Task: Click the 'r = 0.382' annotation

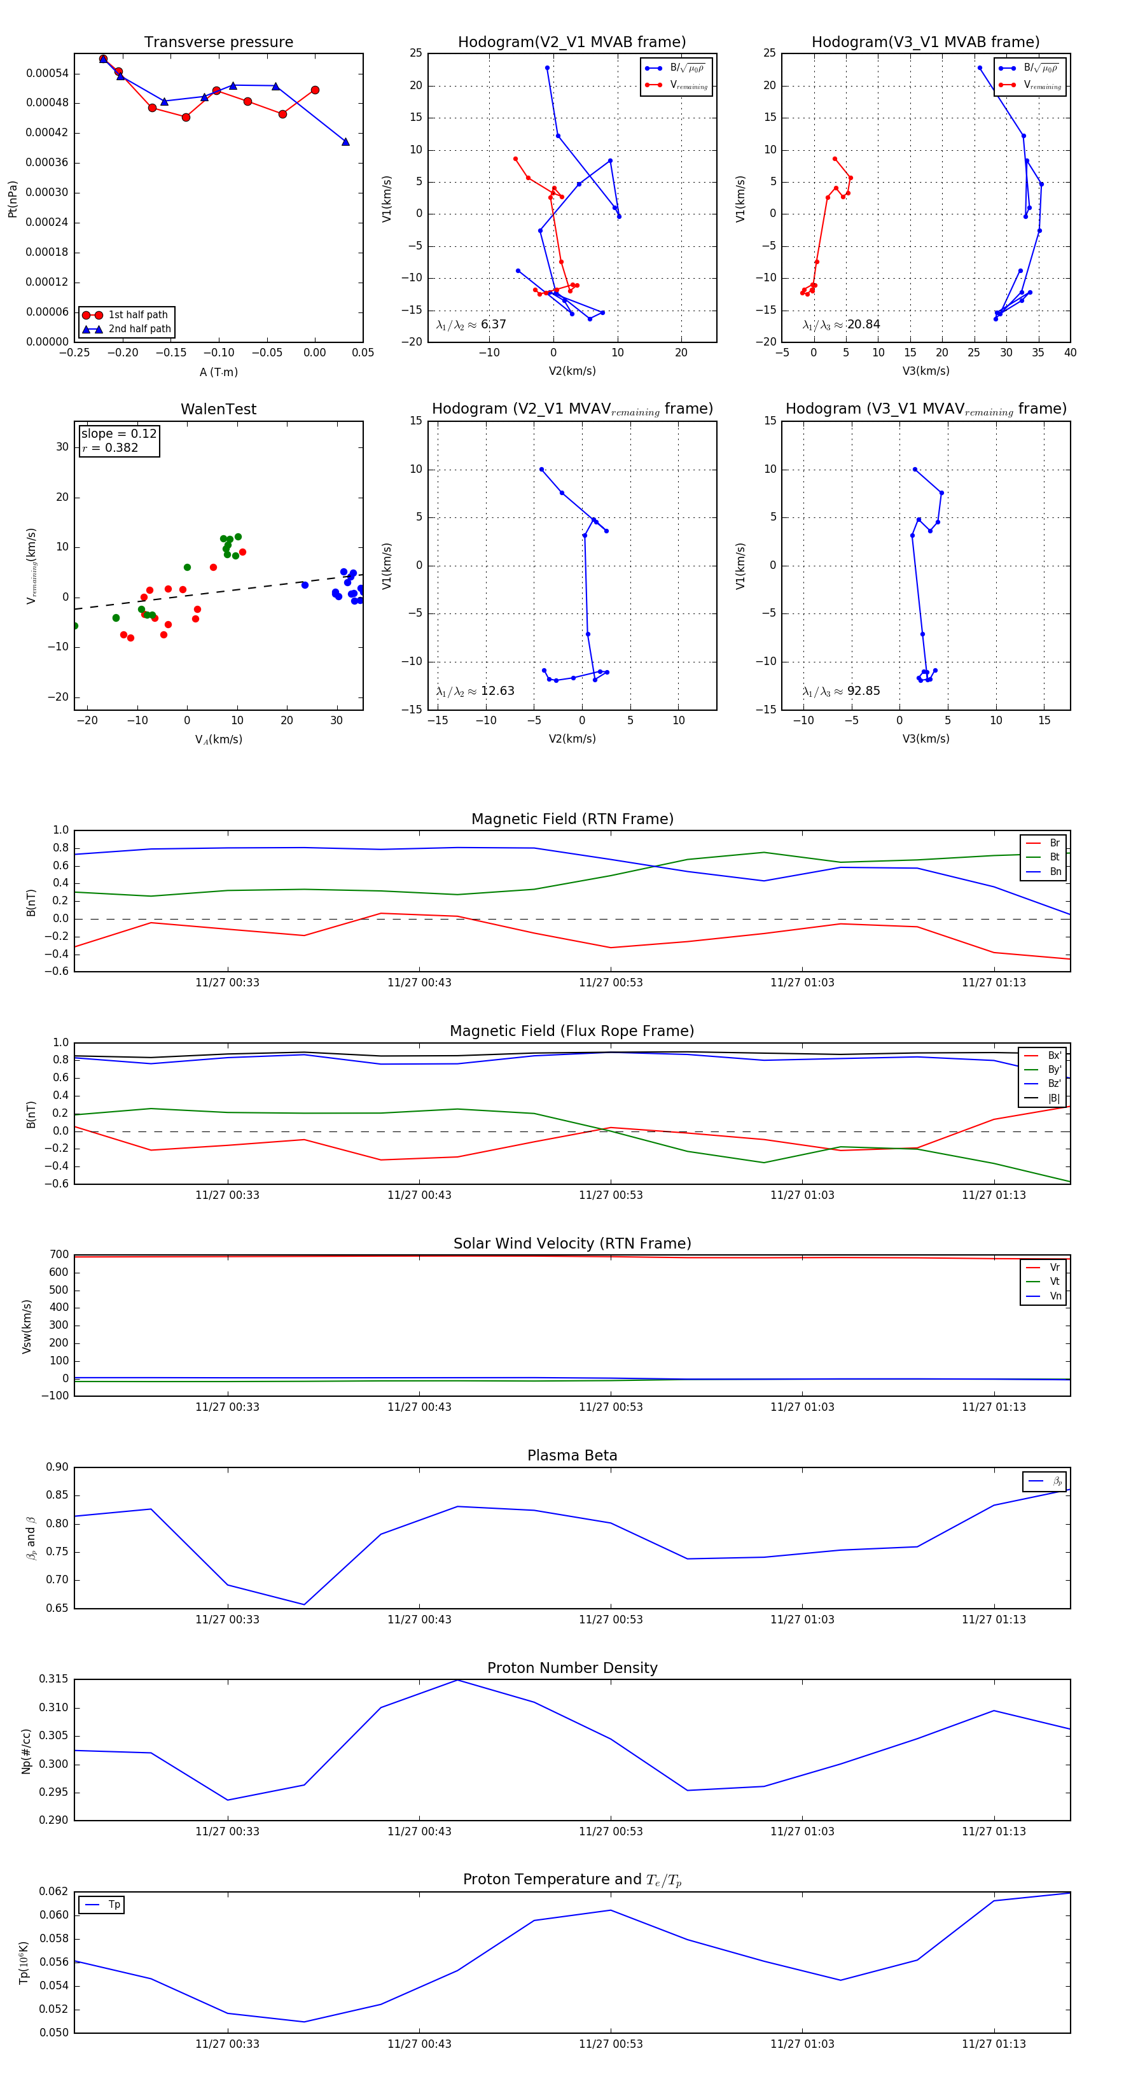Action: click(110, 447)
